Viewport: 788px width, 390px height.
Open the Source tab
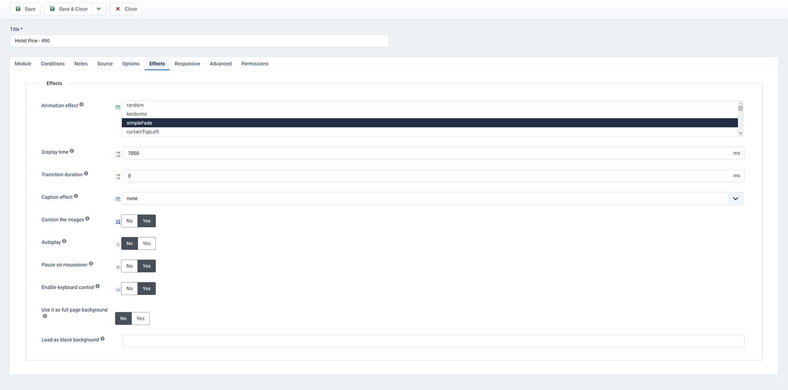[x=105, y=64]
